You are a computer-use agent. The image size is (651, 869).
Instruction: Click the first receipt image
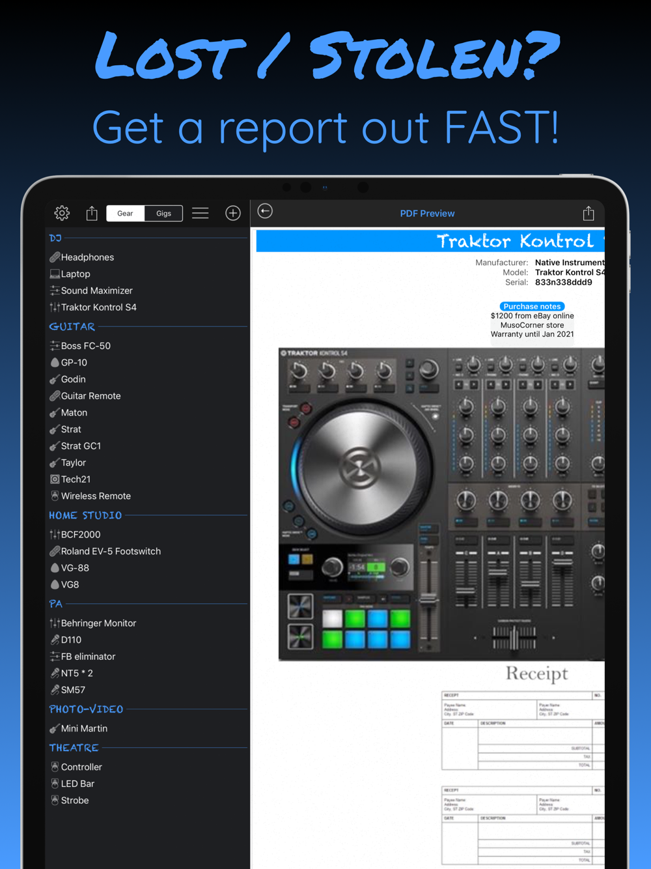click(523, 731)
